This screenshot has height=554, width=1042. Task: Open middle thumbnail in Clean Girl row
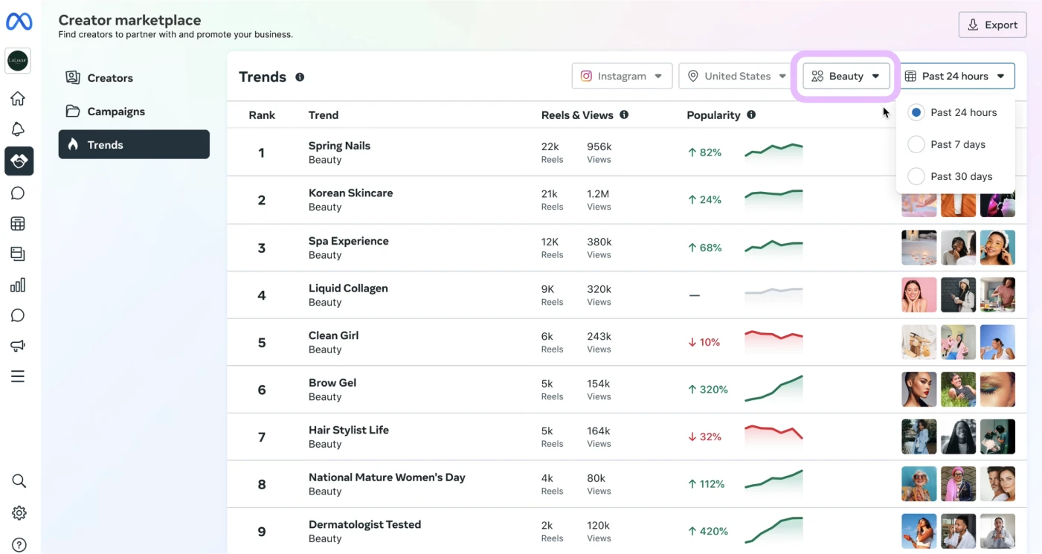[958, 342]
